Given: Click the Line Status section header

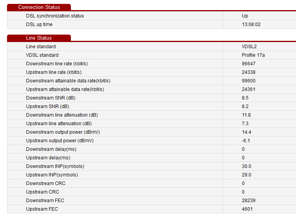Looking at the screenshot, I should pos(39,38).
